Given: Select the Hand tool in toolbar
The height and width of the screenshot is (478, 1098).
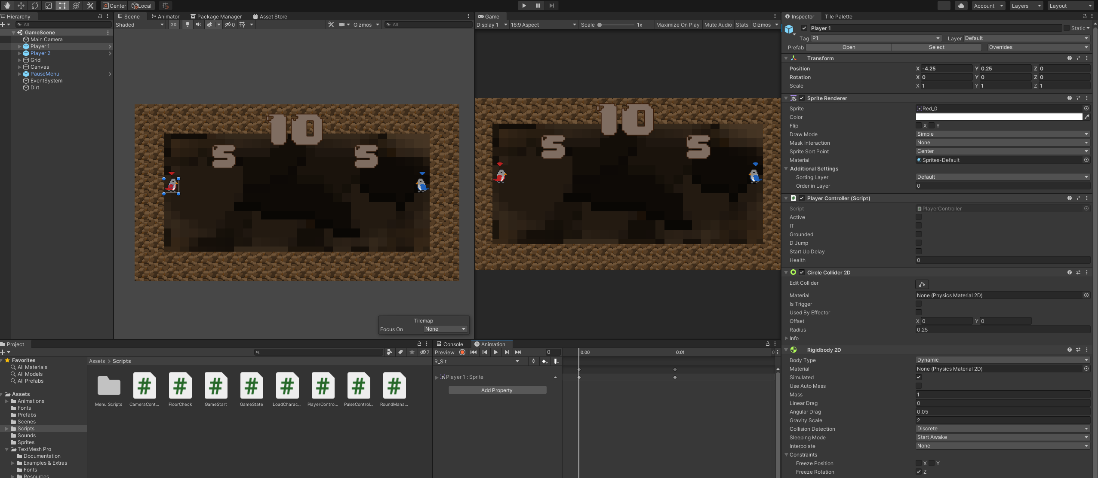Looking at the screenshot, I should tap(7, 6).
